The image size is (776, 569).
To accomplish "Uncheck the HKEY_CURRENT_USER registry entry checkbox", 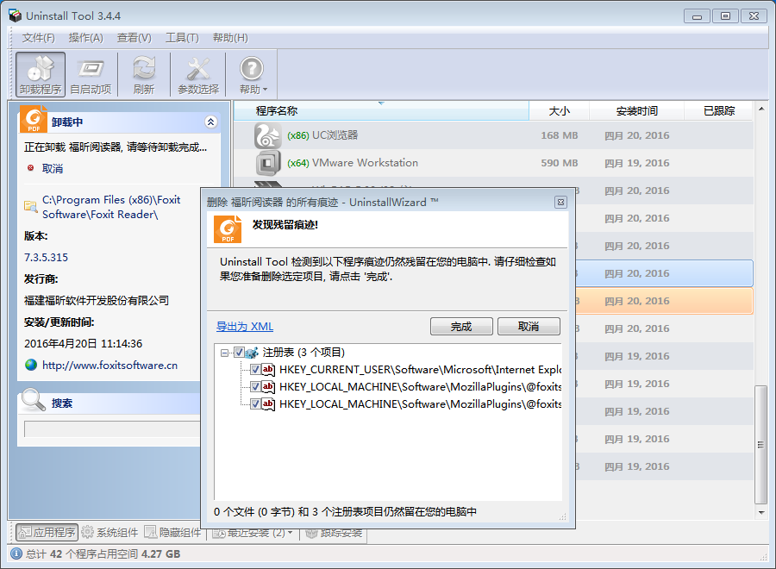I will [255, 369].
